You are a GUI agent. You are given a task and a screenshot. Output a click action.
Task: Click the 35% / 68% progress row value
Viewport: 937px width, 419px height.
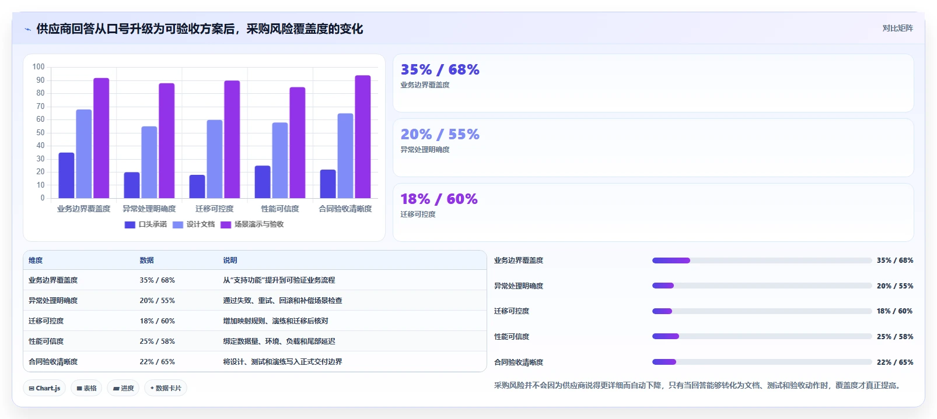click(895, 260)
